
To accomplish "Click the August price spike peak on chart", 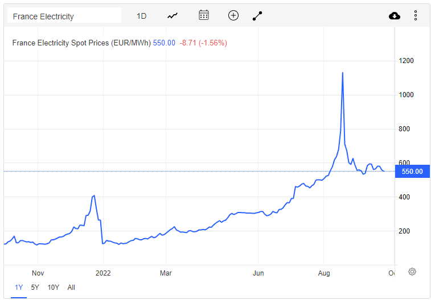I will click(343, 73).
